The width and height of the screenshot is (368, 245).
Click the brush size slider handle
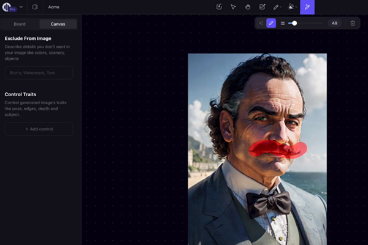pos(294,23)
